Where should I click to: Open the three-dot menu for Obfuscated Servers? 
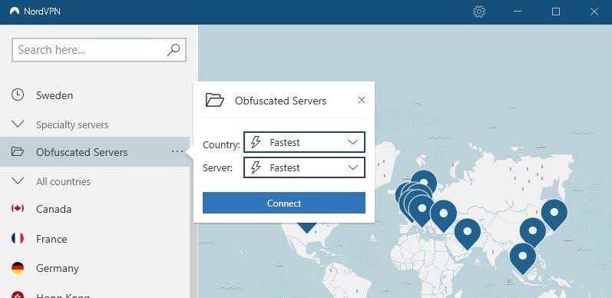[x=177, y=151]
